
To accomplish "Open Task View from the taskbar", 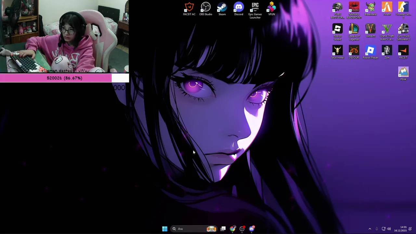I will click(223, 229).
